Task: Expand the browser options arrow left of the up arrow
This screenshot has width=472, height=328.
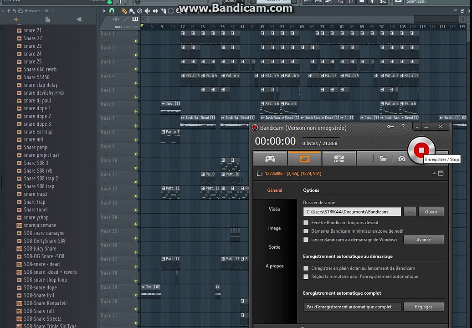Action: tap(3, 11)
